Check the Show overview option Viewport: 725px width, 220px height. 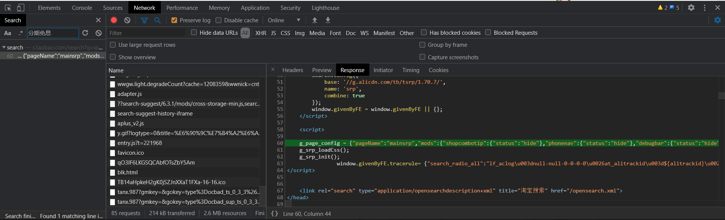click(x=113, y=57)
